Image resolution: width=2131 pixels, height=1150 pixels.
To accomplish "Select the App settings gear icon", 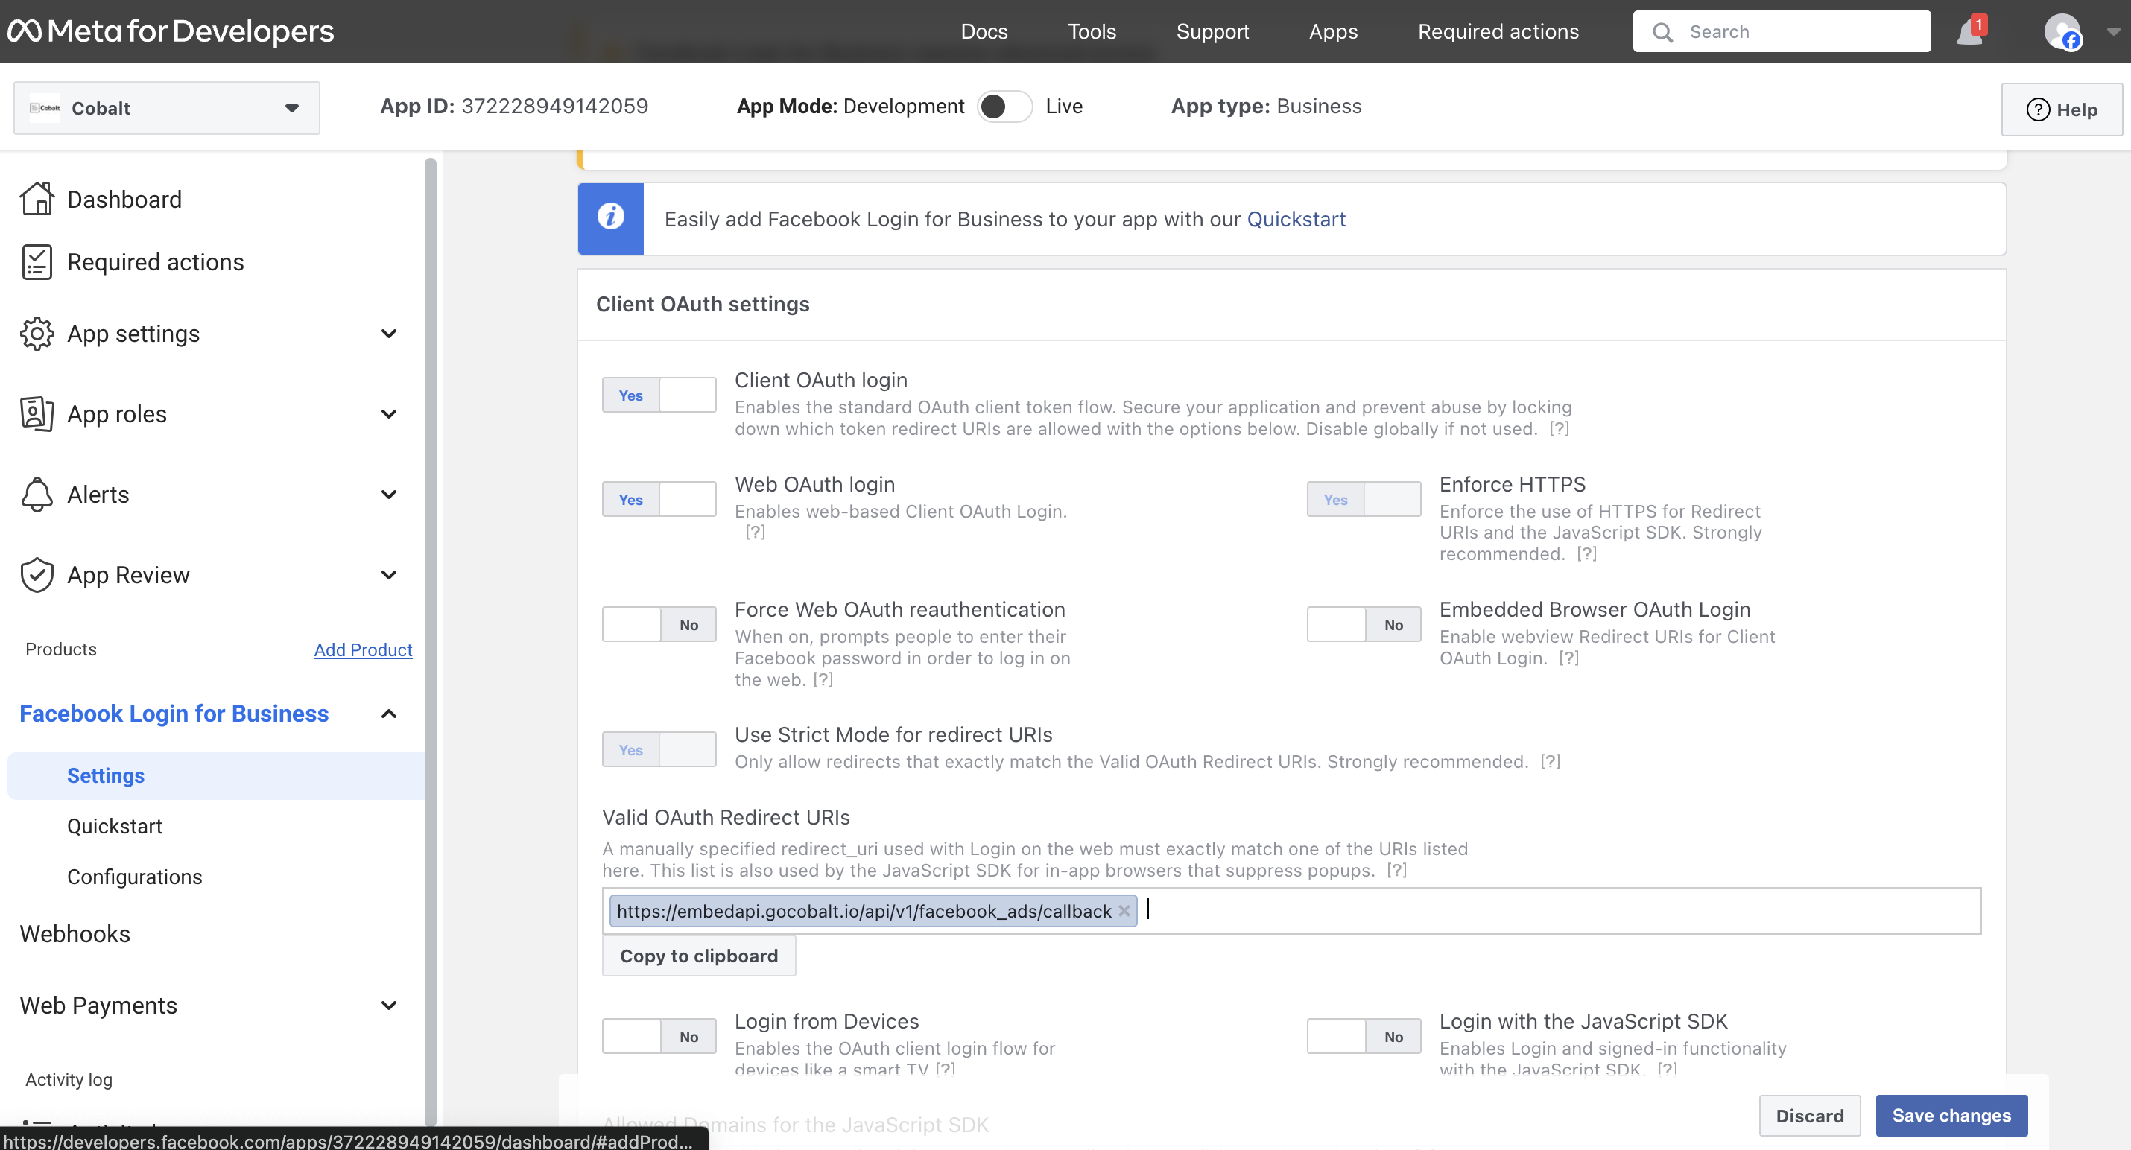I will (37, 333).
